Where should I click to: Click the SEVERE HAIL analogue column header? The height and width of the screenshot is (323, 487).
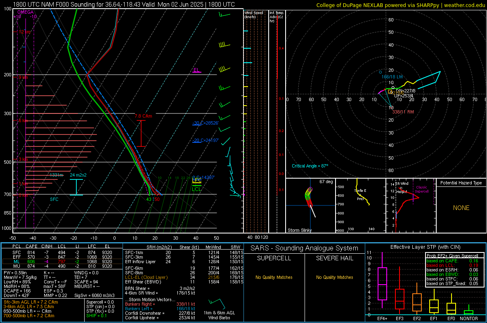click(334, 258)
